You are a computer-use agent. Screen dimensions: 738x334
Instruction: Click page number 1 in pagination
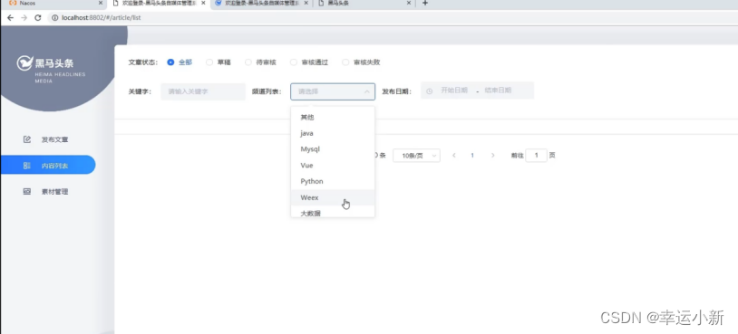pos(472,156)
